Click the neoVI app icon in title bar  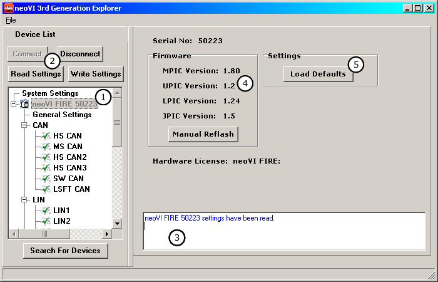[x=9, y=8]
